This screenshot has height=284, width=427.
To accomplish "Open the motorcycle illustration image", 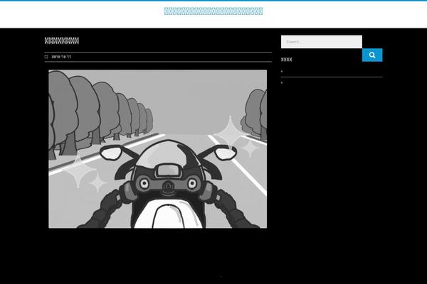I will click(x=157, y=148).
